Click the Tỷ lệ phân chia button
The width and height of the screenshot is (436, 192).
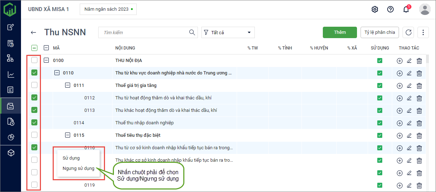pos(379,32)
